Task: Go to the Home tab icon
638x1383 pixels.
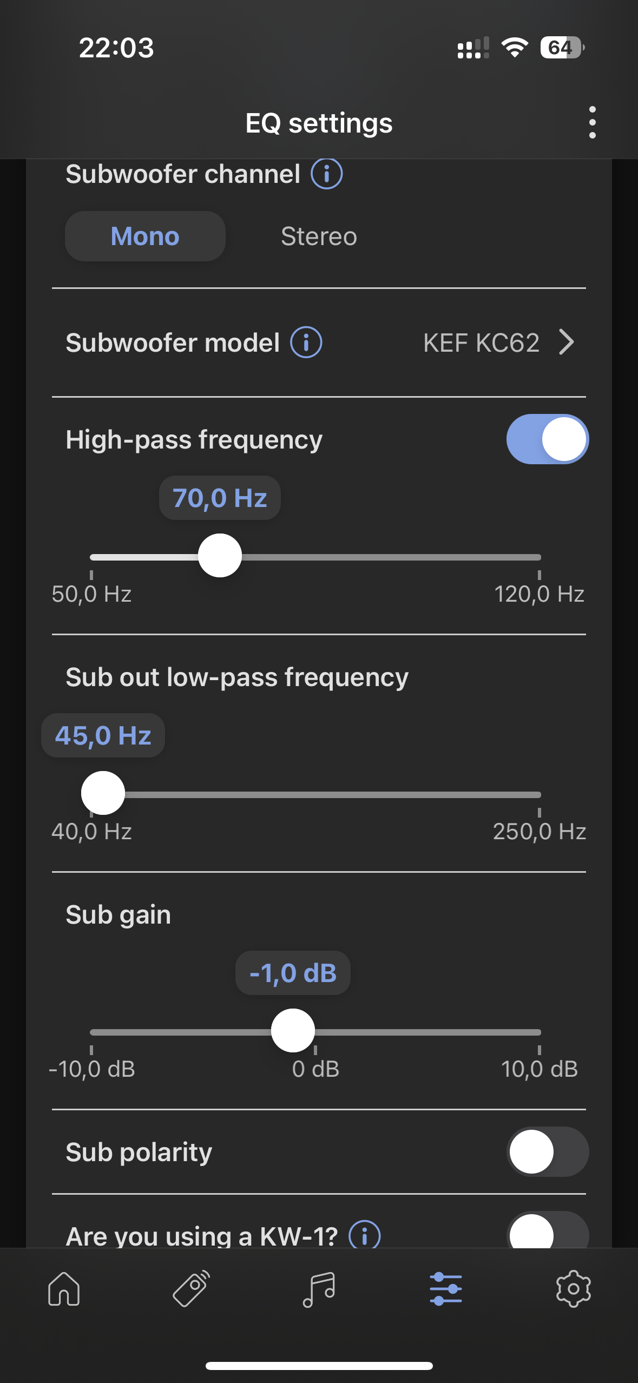Action: click(x=64, y=1289)
